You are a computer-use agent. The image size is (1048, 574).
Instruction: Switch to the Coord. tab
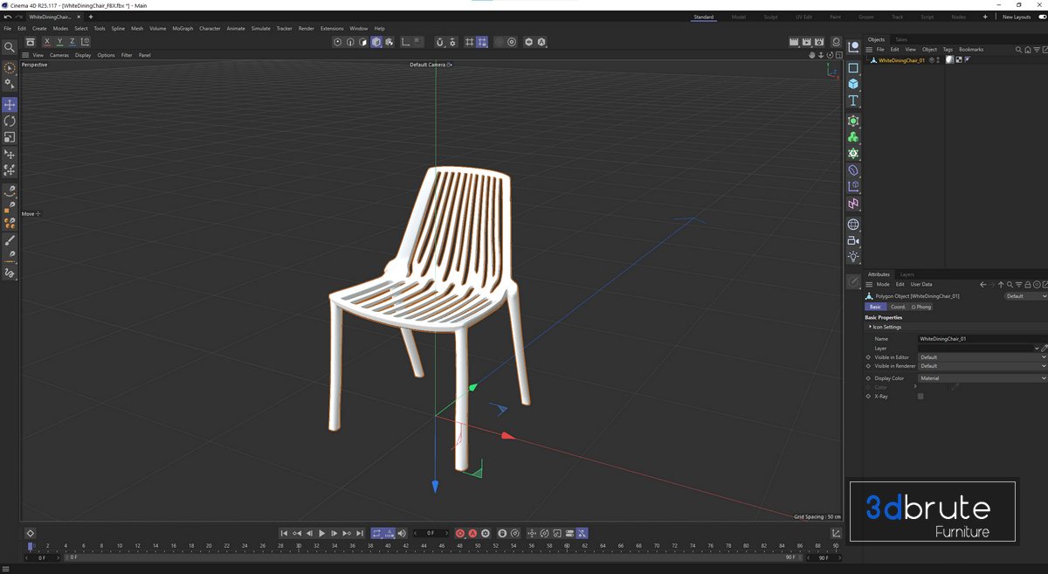pos(897,307)
